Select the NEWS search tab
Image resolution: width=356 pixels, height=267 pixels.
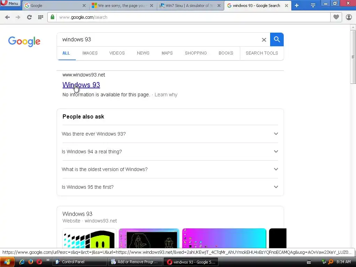(143, 53)
